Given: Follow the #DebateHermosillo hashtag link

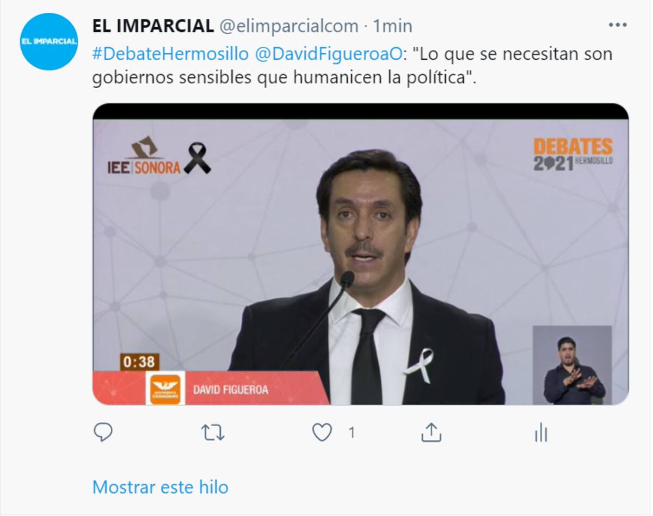Looking at the screenshot, I should tap(170, 54).
